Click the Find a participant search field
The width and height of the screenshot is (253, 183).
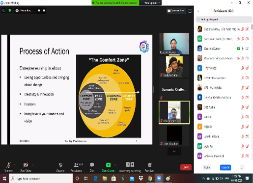[x=224, y=20]
